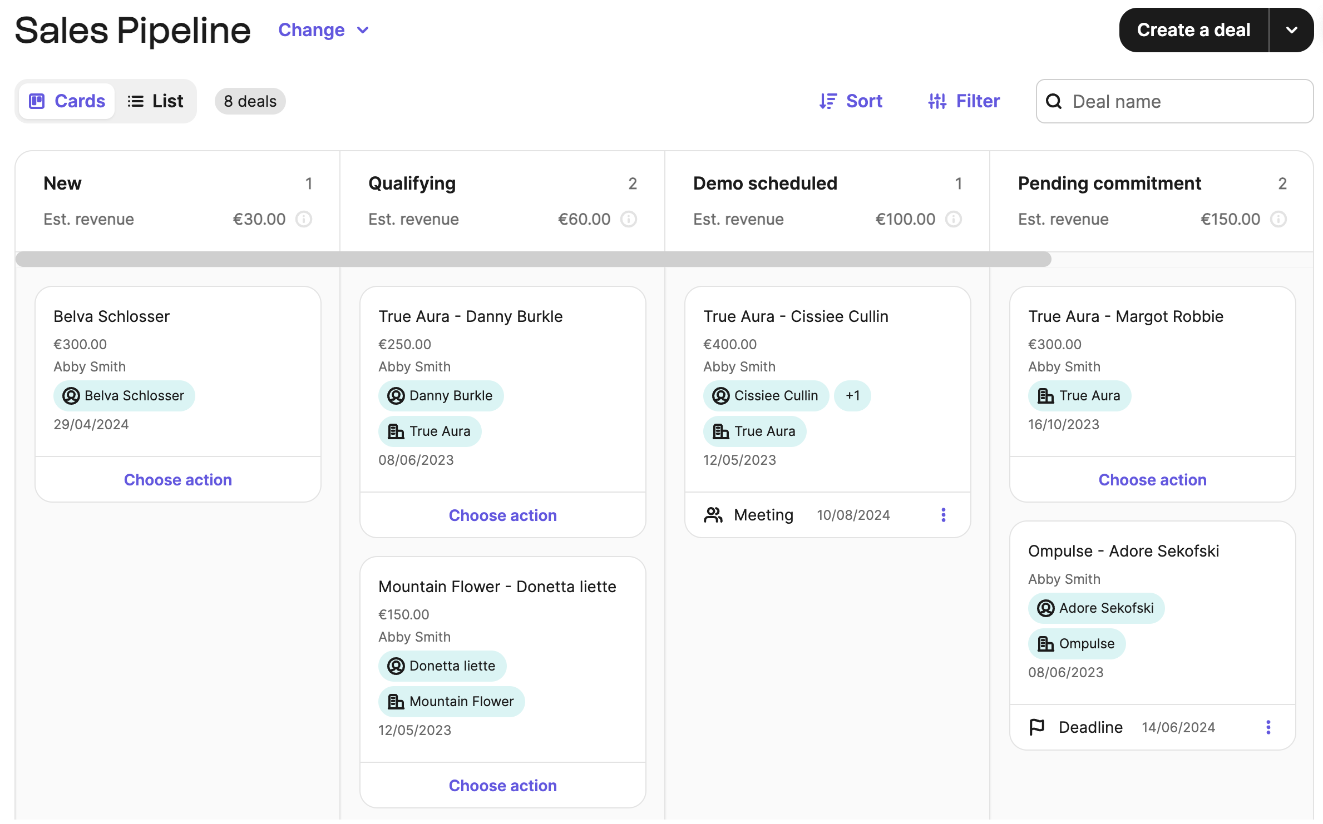Open the Change pipeline dropdown

coord(323,30)
